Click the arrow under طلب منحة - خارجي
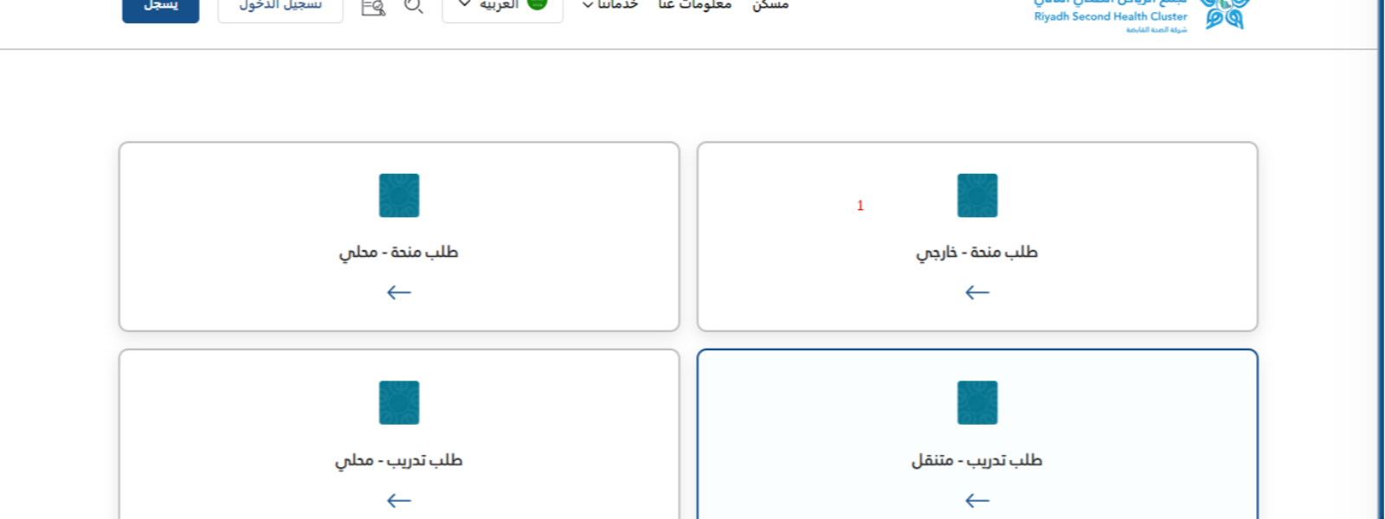Viewport: 1385px width, 519px height. [x=976, y=292]
